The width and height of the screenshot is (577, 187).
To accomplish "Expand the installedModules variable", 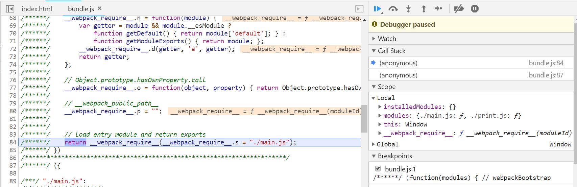I will pyautogui.click(x=380, y=107).
